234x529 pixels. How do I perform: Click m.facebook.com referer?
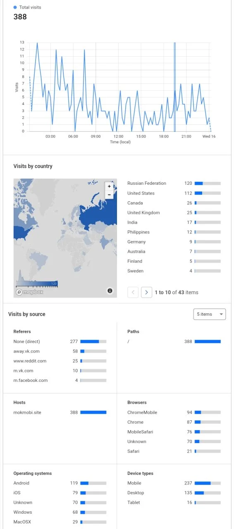[60, 380]
